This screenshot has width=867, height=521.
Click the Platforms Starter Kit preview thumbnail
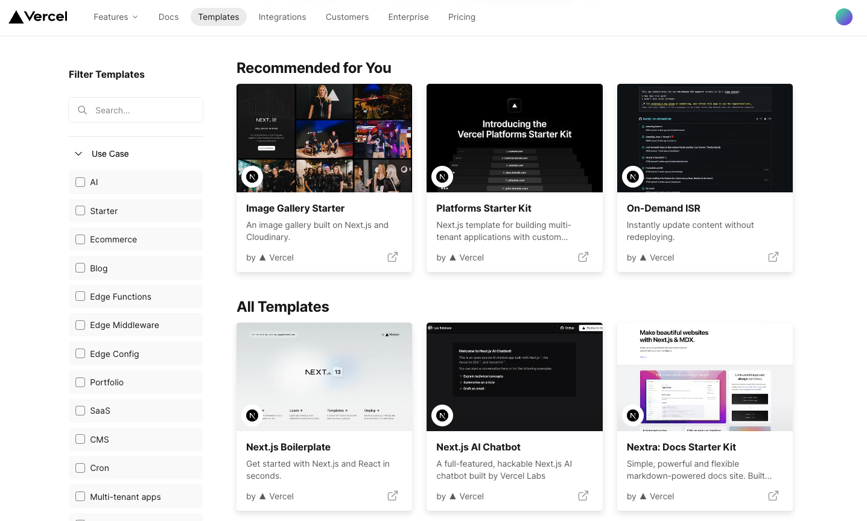tap(515, 138)
